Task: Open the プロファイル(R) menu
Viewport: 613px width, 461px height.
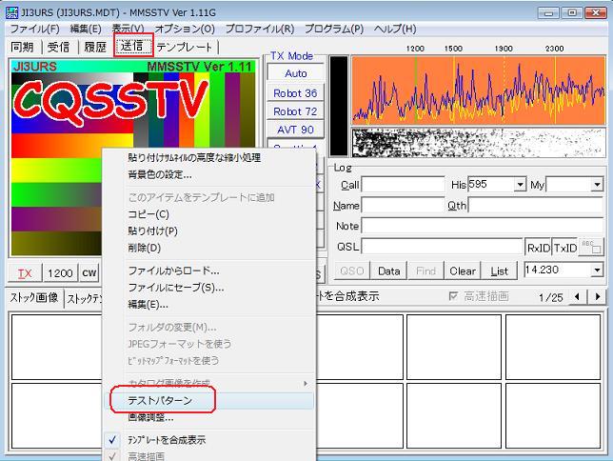Action: [x=260, y=29]
